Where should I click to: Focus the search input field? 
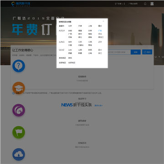click(119, 52)
